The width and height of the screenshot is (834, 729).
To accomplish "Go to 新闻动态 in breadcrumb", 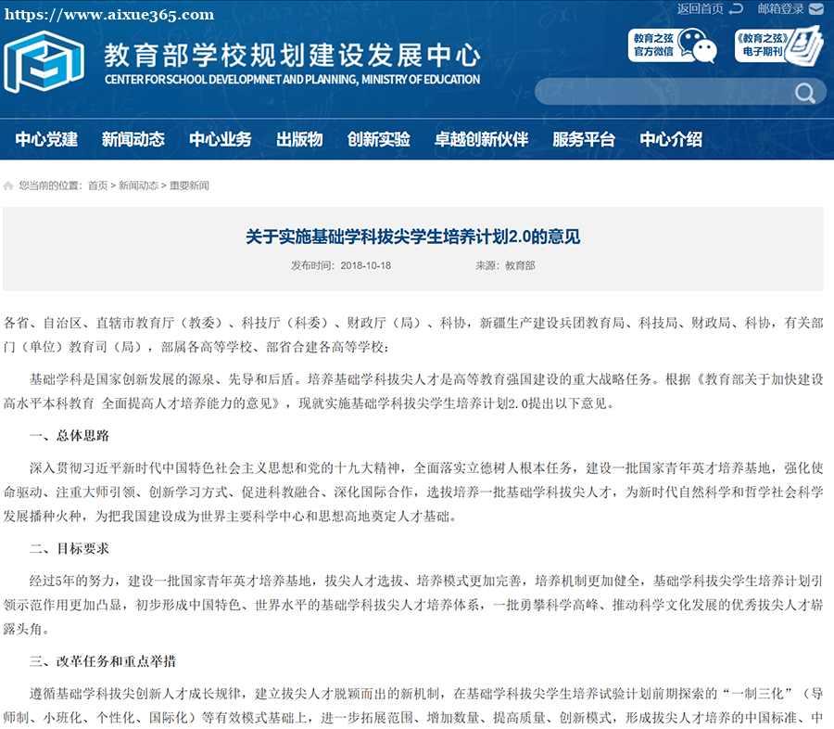I will pos(138,185).
